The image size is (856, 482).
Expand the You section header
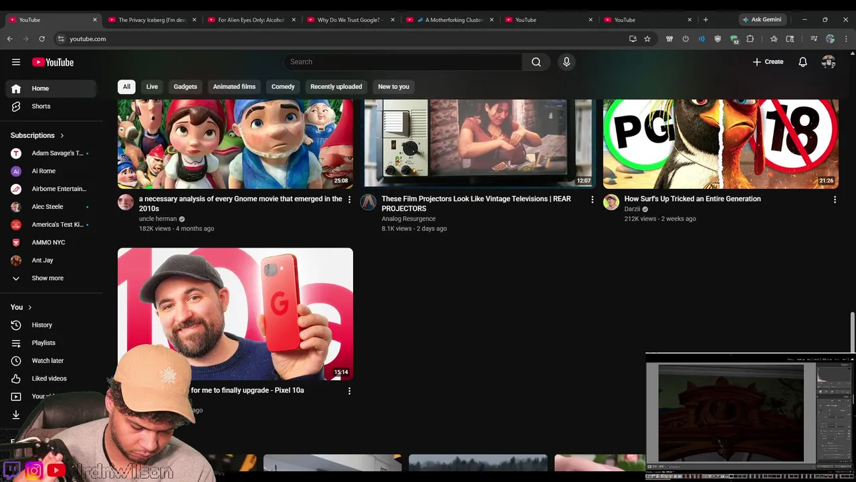21,307
